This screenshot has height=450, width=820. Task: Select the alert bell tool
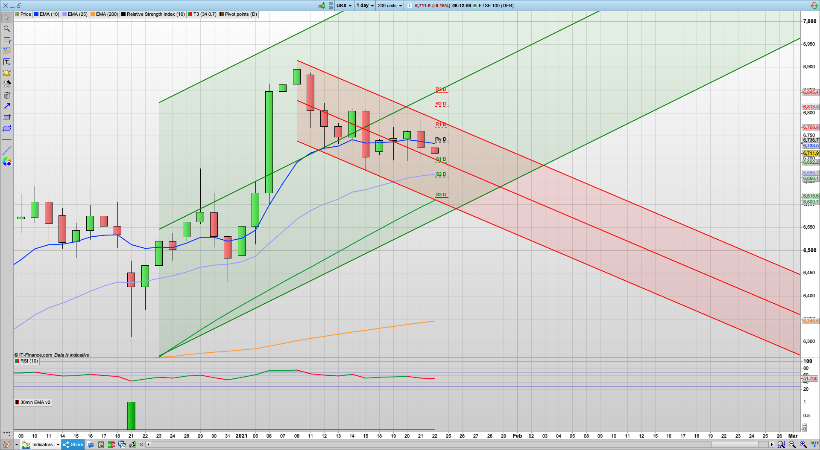6,73
